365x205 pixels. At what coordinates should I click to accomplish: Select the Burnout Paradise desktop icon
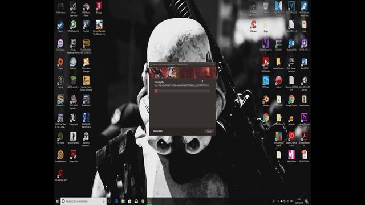pyautogui.click(x=99, y=27)
